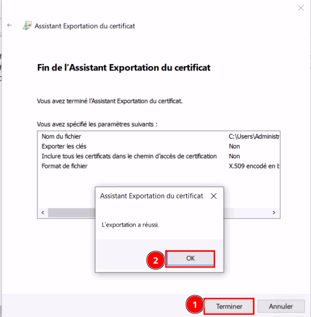Select the "Inclure tous les certificats" row
Screen dimensions: 311x317
tap(129, 156)
